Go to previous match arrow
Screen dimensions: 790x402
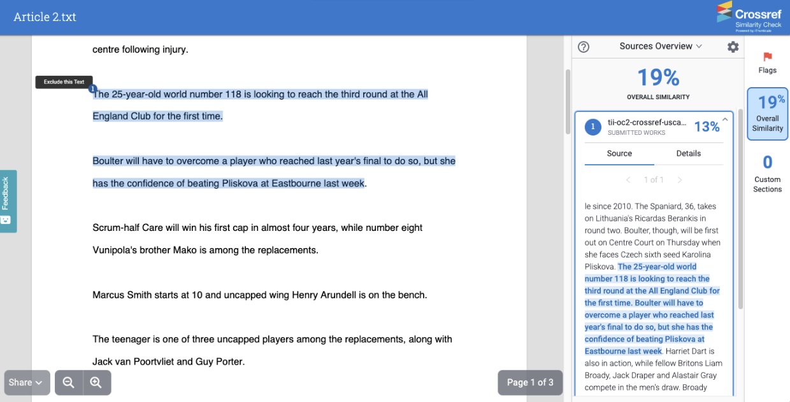tap(628, 180)
